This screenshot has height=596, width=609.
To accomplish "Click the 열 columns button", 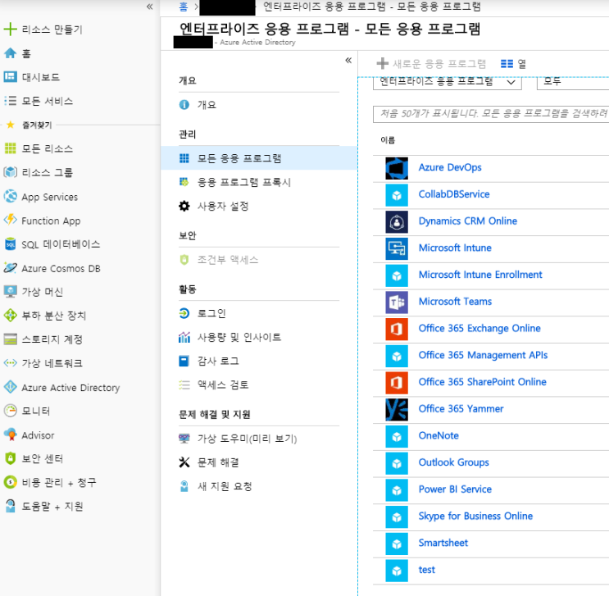I will pyautogui.click(x=513, y=63).
